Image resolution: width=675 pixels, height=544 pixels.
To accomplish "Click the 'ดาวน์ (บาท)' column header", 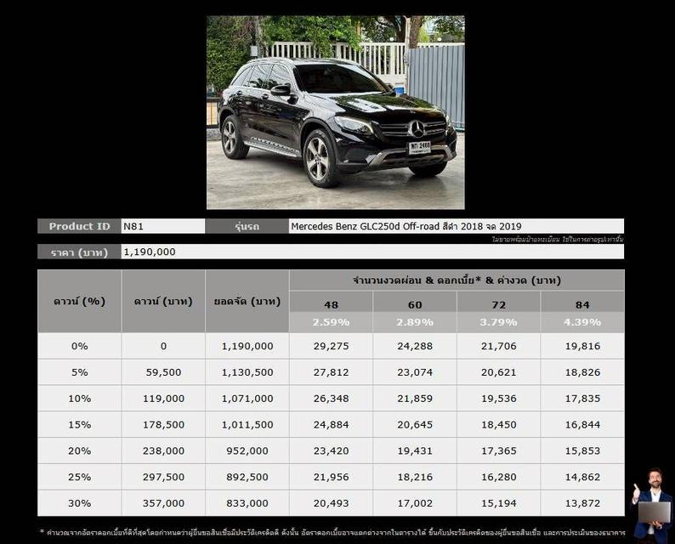I will pos(163,301).
